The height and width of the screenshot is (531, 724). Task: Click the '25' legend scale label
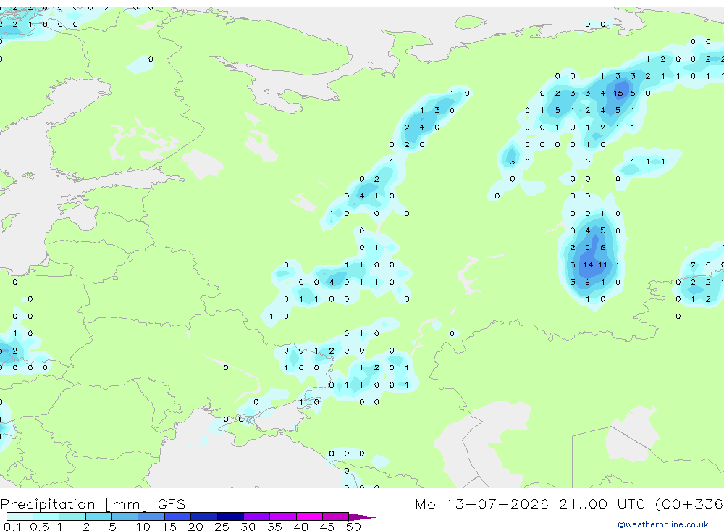[222, 527]
